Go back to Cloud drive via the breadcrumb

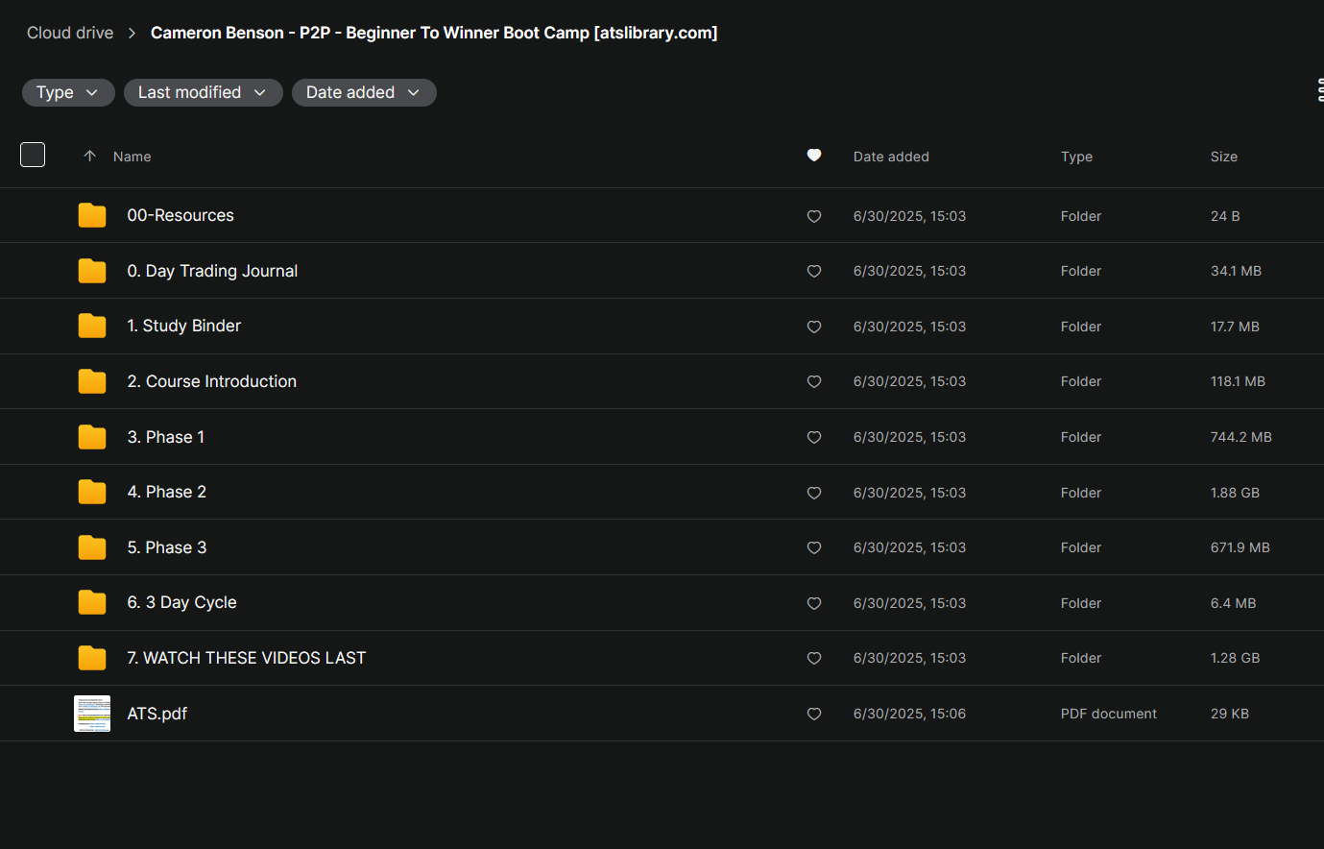[x=70, y=33]
